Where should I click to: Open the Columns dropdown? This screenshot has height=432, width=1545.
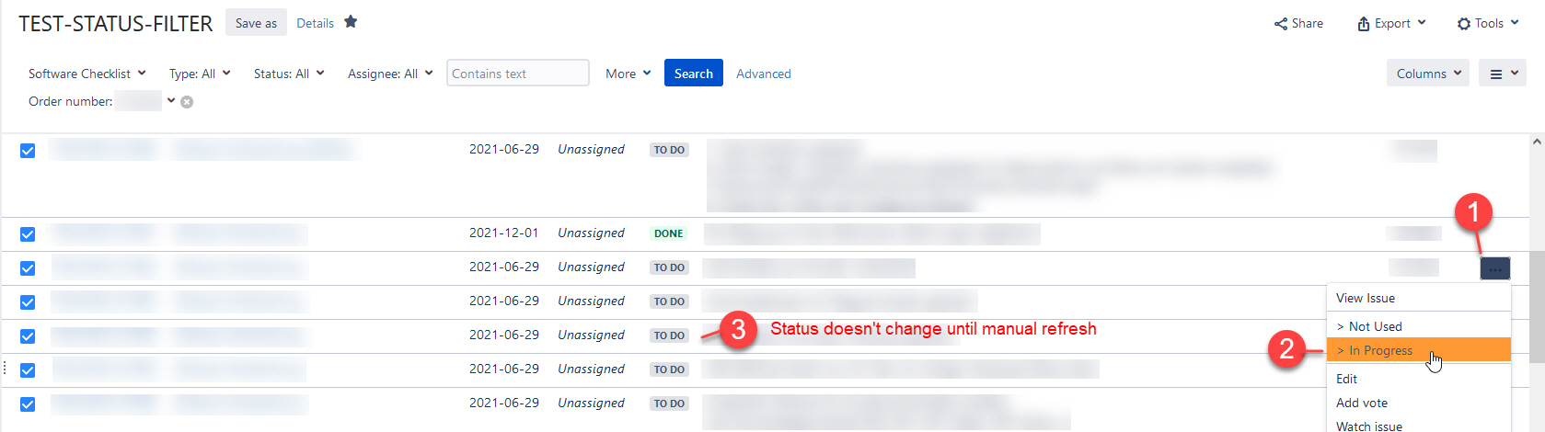(x=1428, y=74)
